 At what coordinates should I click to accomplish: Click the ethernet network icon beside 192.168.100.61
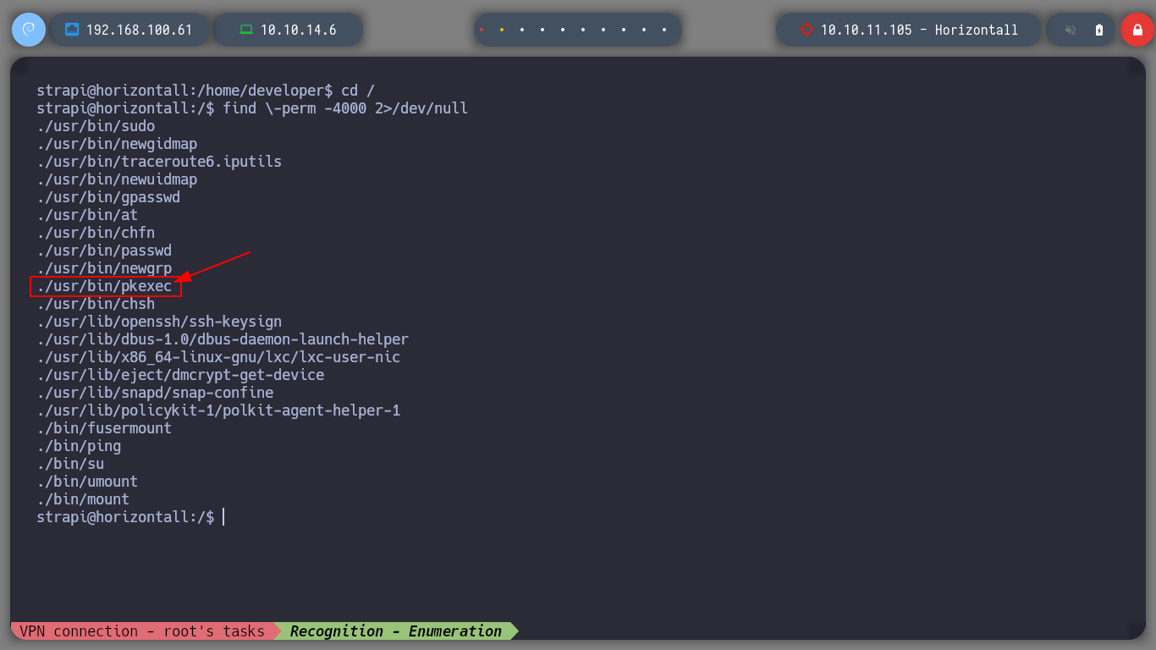point(72,30)
